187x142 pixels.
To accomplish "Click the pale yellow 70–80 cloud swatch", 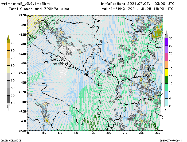I will point(9,69).
